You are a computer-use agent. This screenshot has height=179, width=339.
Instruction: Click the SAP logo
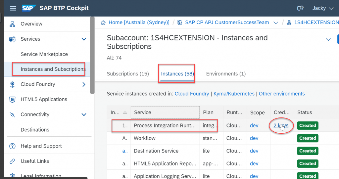click(29, 8)
